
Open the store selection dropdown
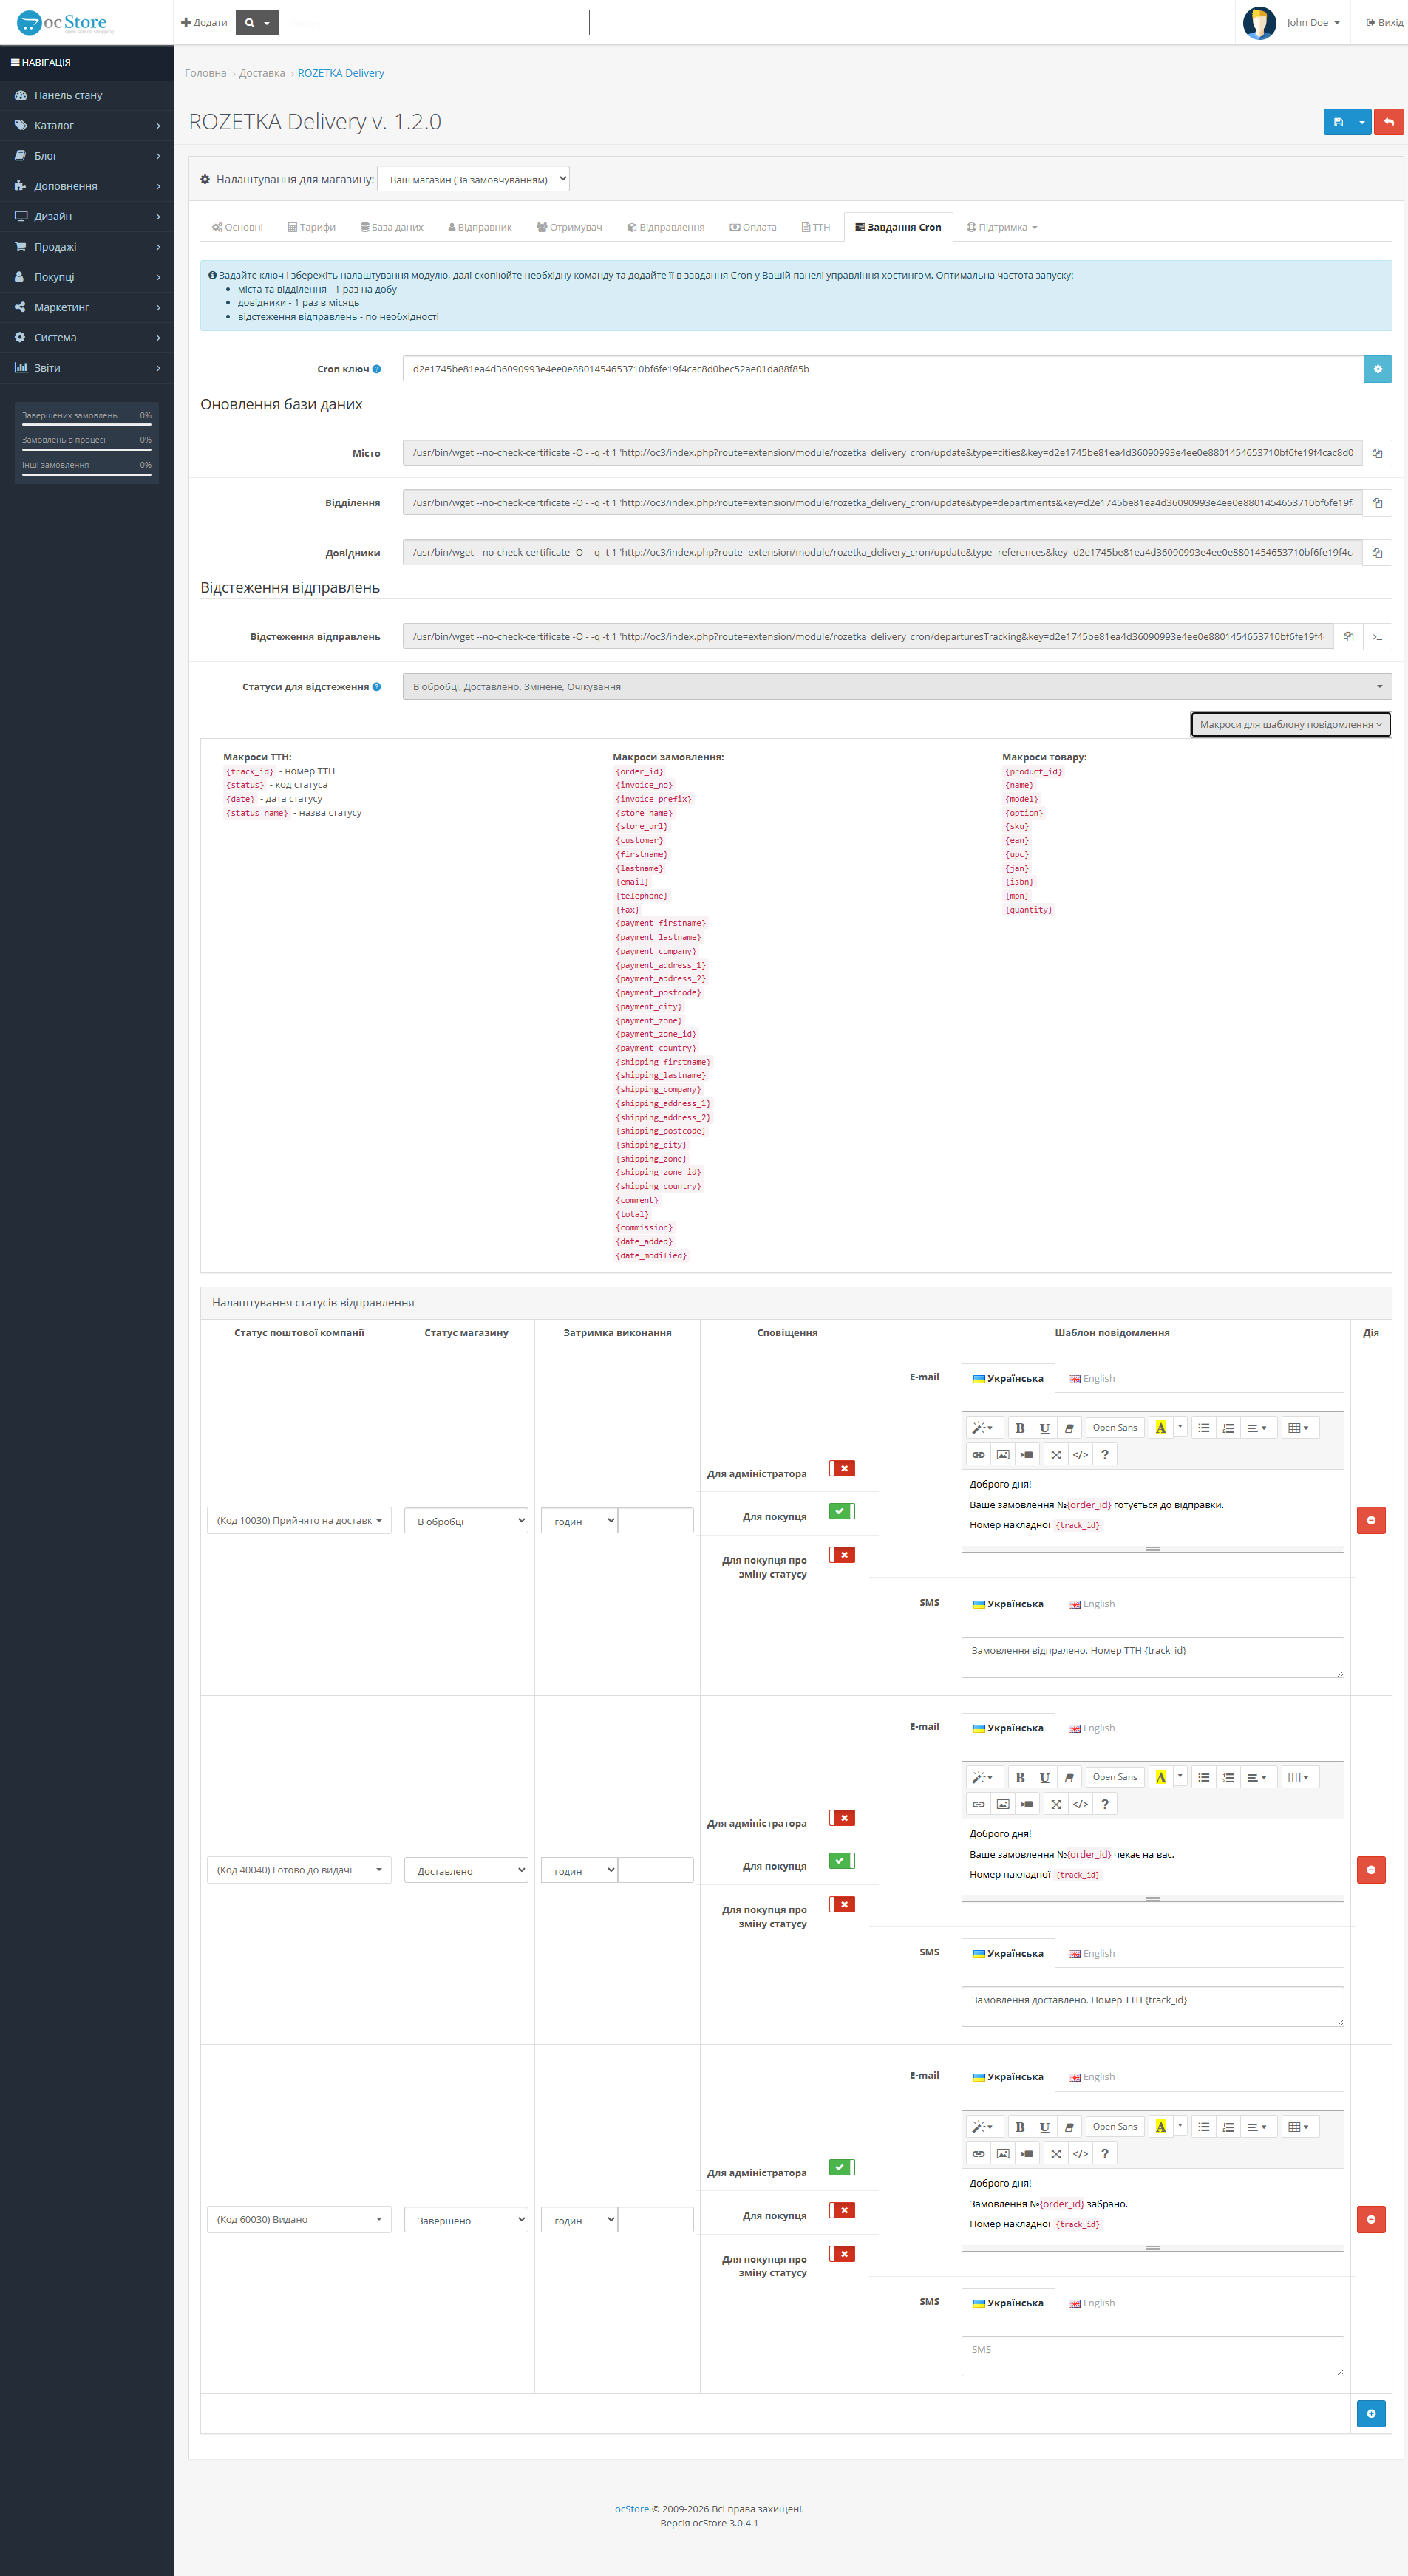click(x=473, y=179)
